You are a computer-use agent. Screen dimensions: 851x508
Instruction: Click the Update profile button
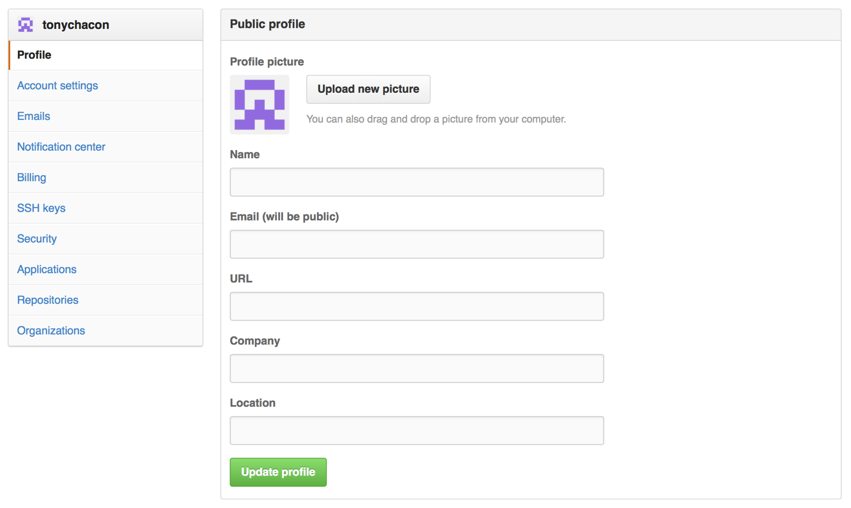pos(278,472)
